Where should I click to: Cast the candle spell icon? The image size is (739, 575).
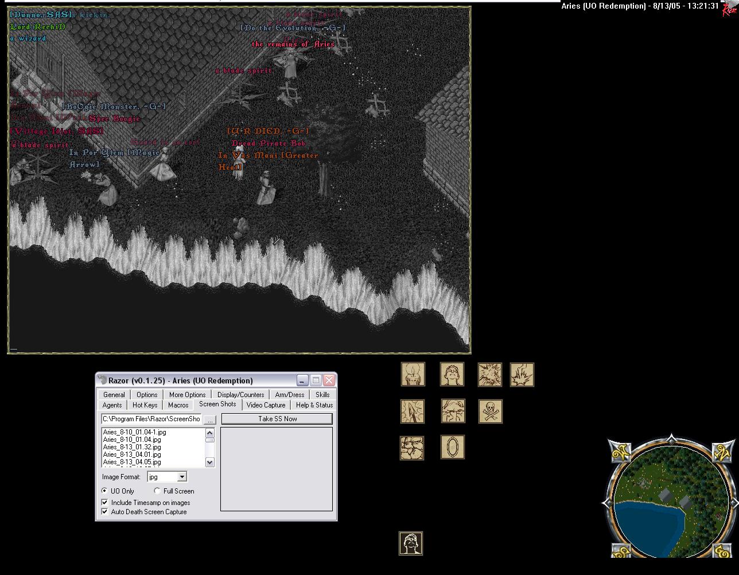click(x=413, y=375)
